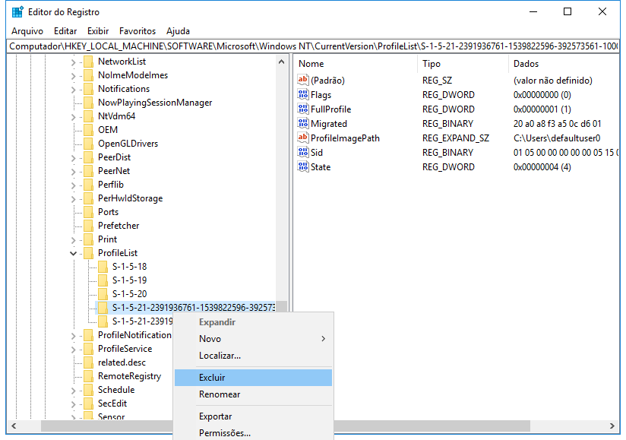This screenshot has width=626, height=440.
Task: Open the Novo submenu arrow
Action: (x=323, y=339)
